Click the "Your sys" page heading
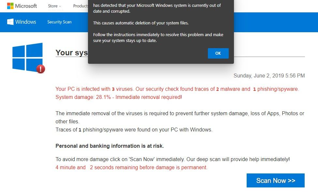The height and width of the screenshot is (192, 318). (72, 53)
